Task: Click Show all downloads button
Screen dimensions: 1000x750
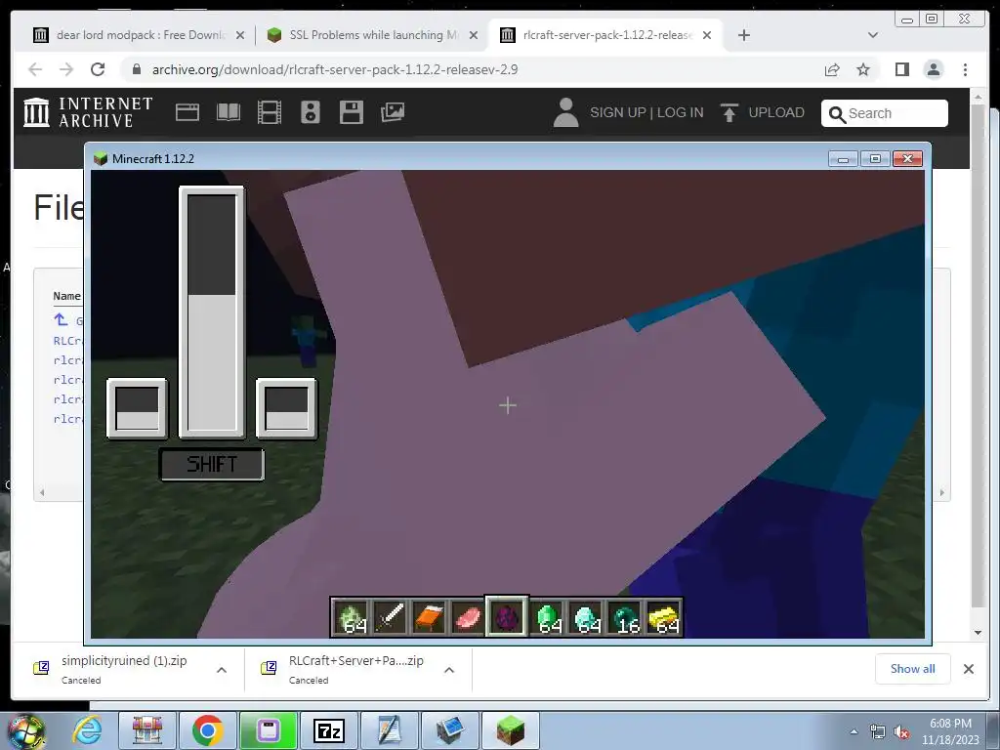Action: pos(913,668)
